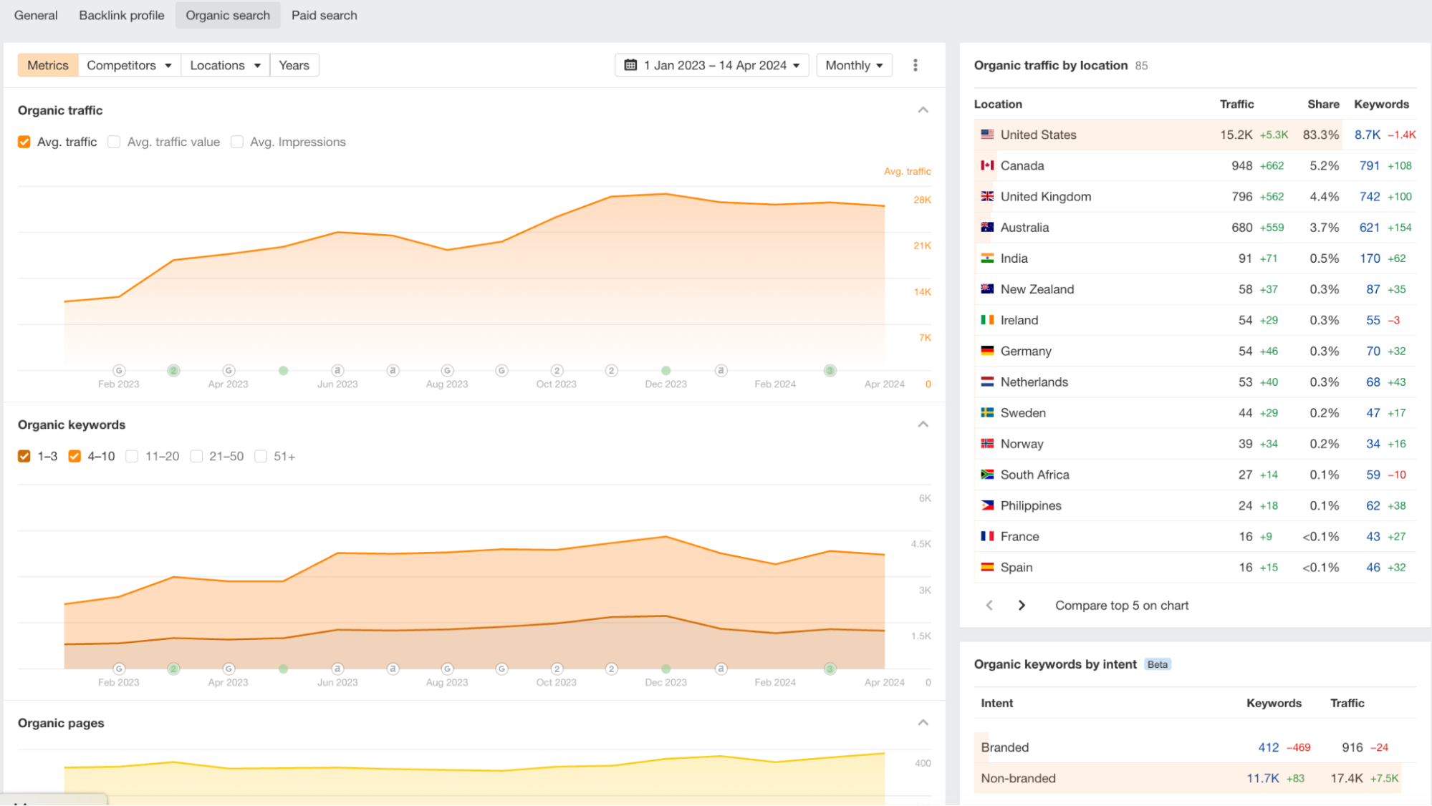
Task: Select the Years view button
Action: [x=294, y=65]
